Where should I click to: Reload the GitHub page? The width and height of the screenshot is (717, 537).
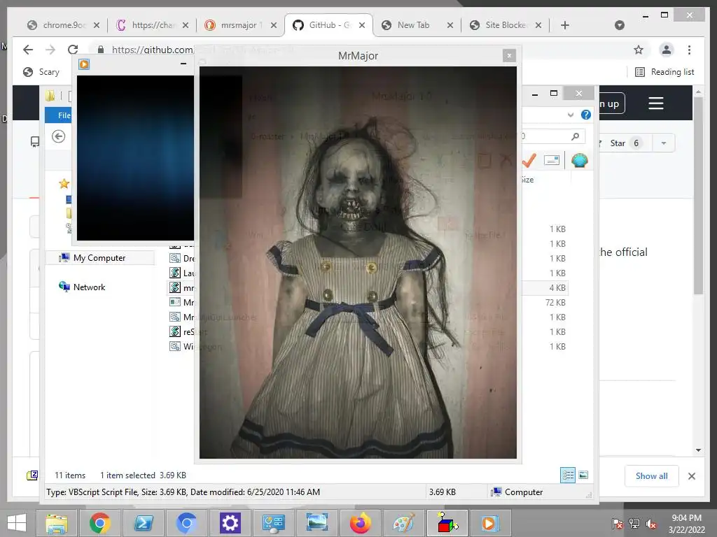coord(73,50)
